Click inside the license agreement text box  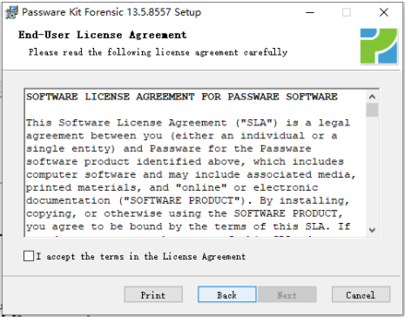coord(195,164)
